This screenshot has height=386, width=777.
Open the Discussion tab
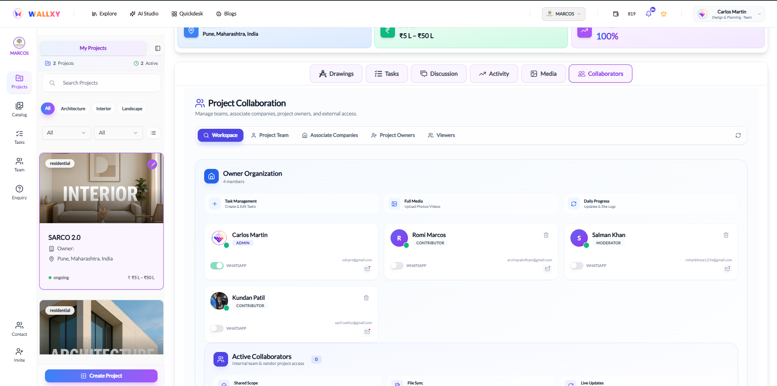pyautogui.click(x=439, y=74)
